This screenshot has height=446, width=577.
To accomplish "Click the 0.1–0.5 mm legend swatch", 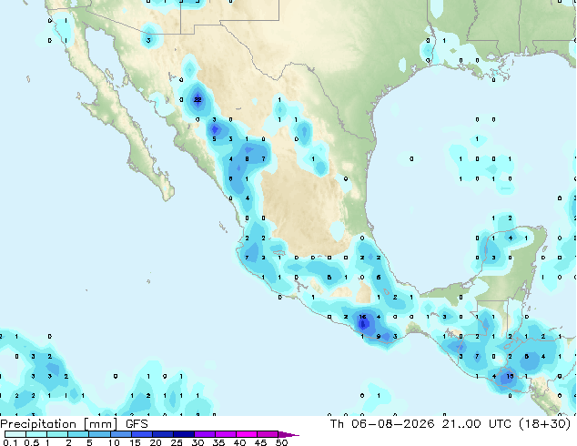I will click(x=15, y=434).
